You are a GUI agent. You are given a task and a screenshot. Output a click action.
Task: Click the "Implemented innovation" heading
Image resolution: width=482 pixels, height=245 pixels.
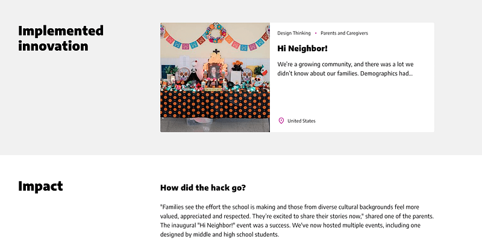[61, 38]
